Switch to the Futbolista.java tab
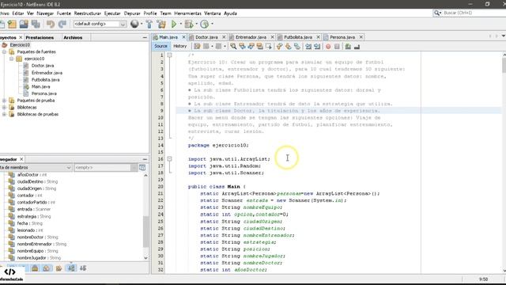This screenshot has width=506, height=285. click(x=298, y=37)
